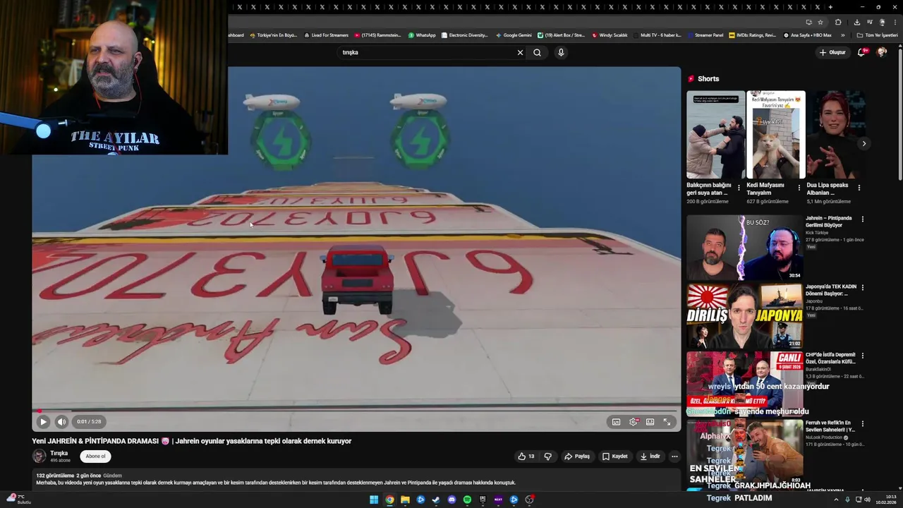Open the Tırışka channel name link
The image size is (903, 508).
pyautogui.click(x=59, y=453)
